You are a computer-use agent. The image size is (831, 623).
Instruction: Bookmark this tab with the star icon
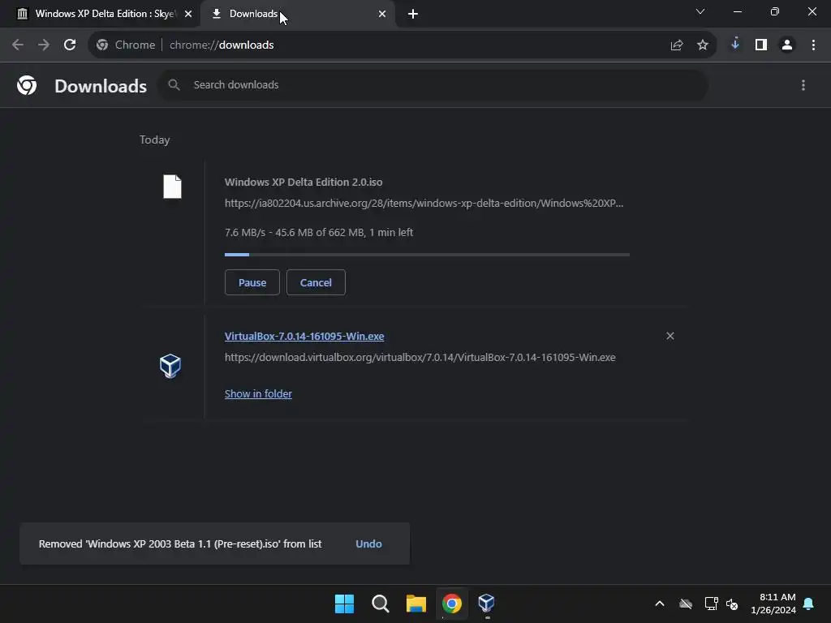point(703,45)
